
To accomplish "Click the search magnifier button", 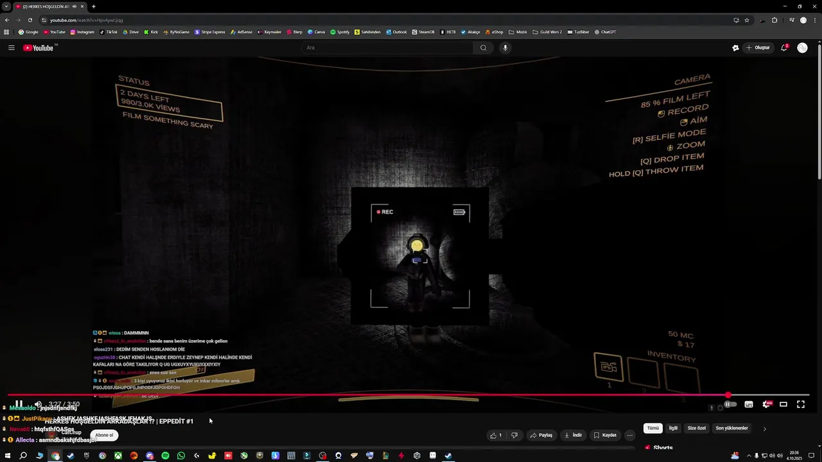I will (484, 47).
